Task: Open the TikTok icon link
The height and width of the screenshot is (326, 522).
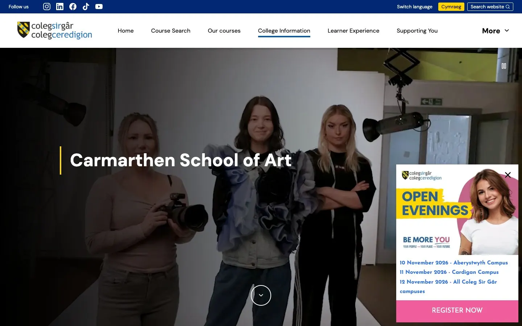Action: tap(86, 7)
